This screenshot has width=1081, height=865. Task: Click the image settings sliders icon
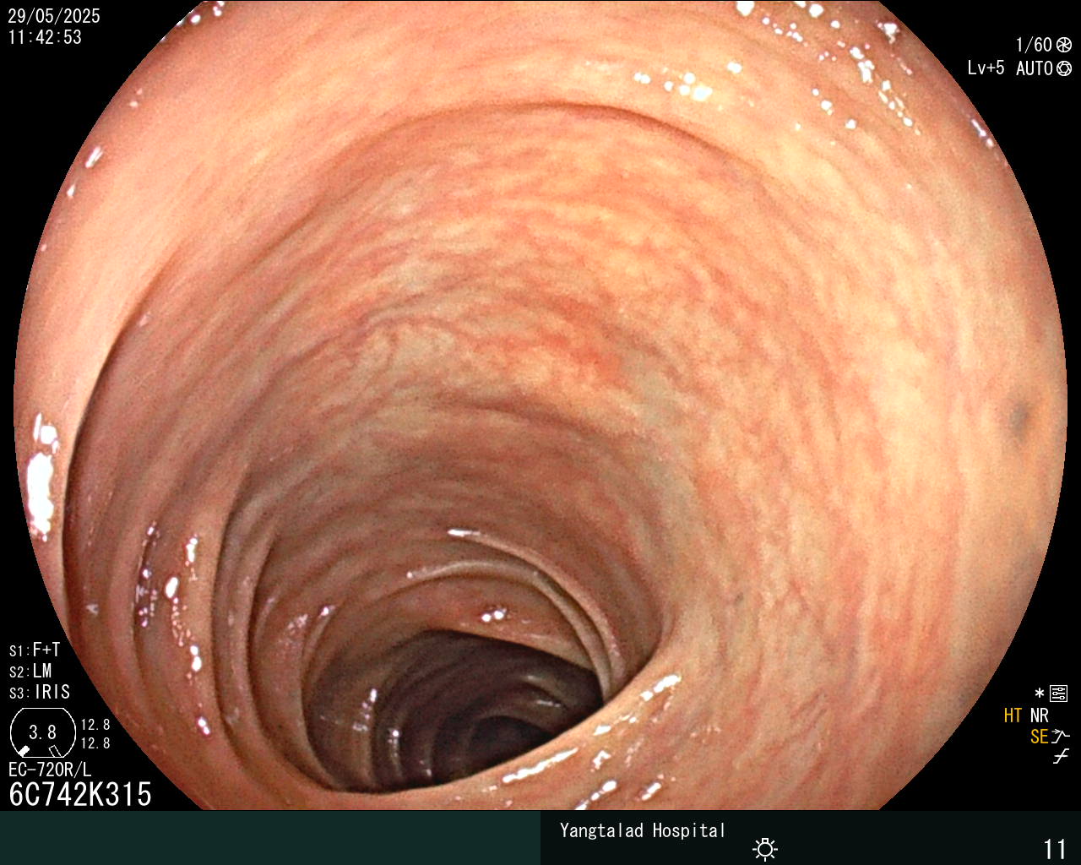point(1059,694)
